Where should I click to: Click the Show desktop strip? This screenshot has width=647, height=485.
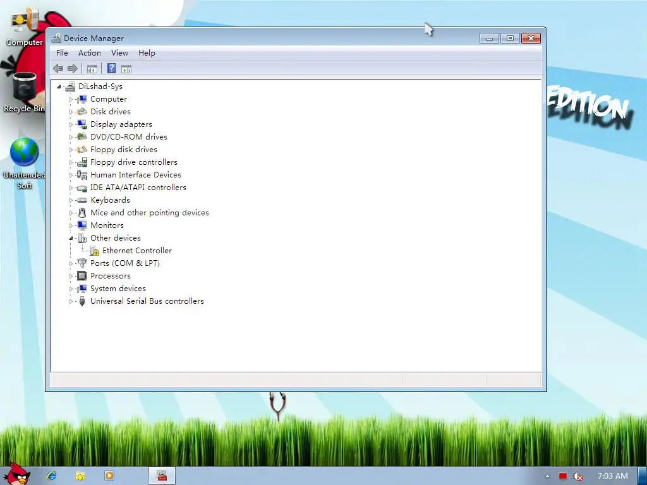[x=643, y=476]
